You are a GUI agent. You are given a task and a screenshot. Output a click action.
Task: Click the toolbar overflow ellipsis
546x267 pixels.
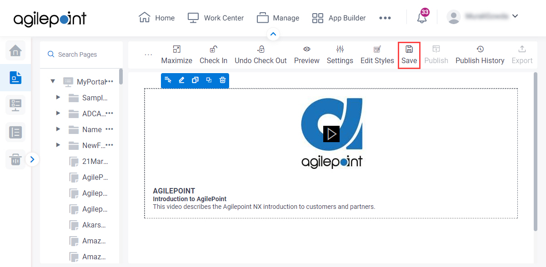tap(148, 54)
